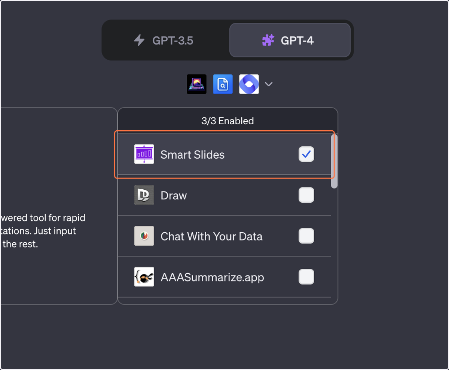The image size is (449, 370).
Task: Click the AAASummarize.app ninja icon
Action: 144,277
